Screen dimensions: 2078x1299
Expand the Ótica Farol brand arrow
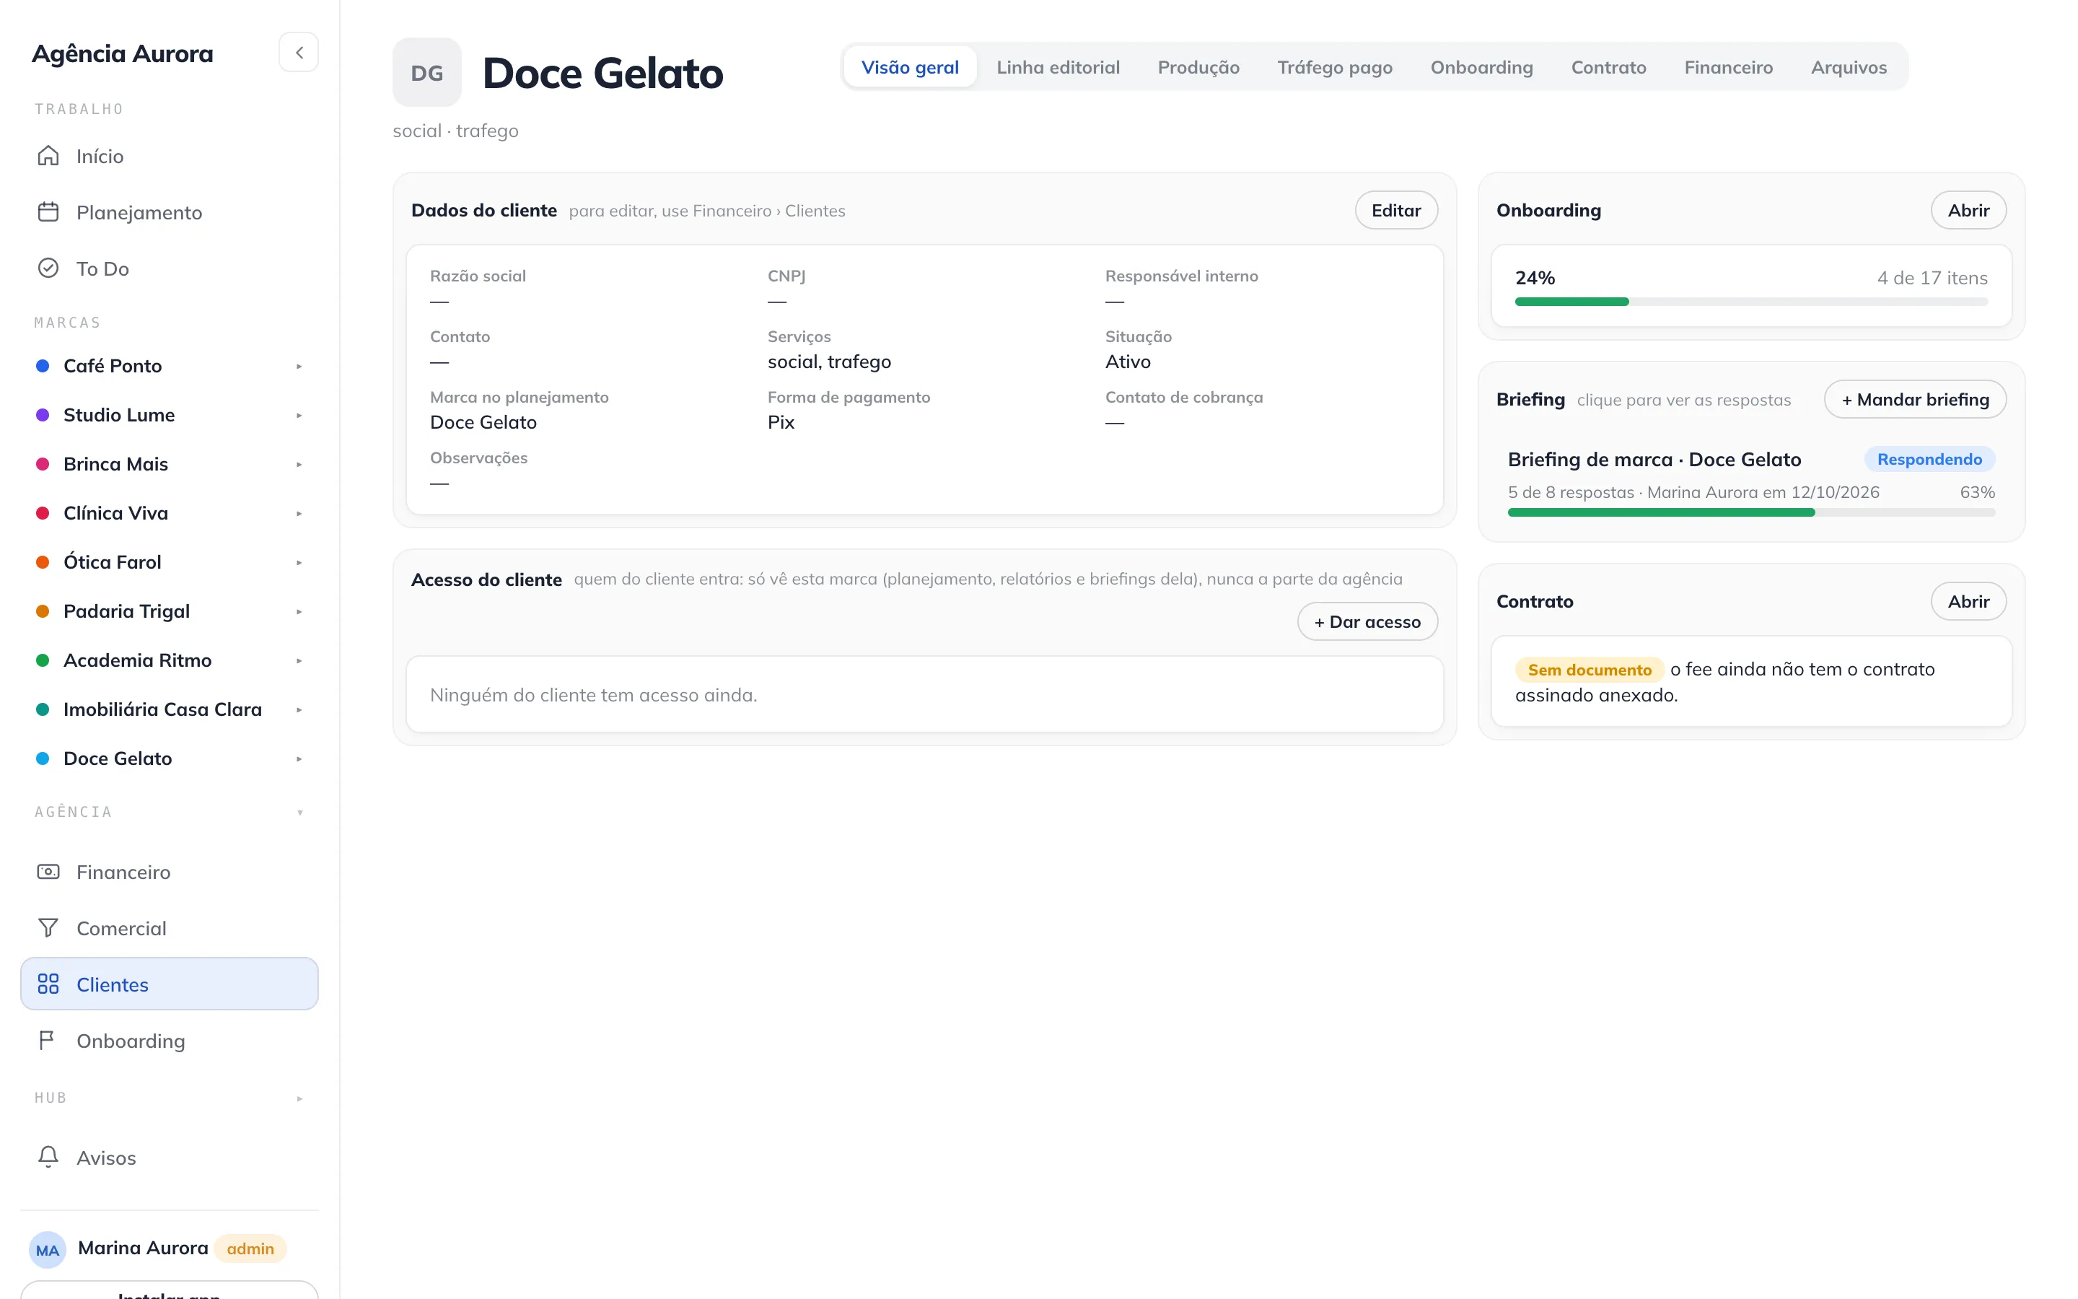click(x=299, y=562)
